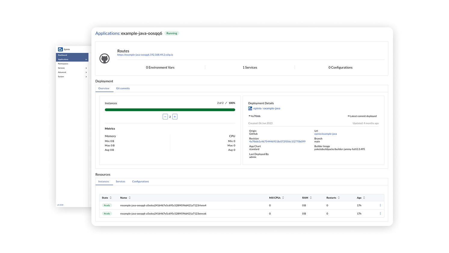Image resolution: width=449 pixels, height=253 pixels.
Task: Open the example-java-oosqq6 route URL
Action: (x=145, y=55)
